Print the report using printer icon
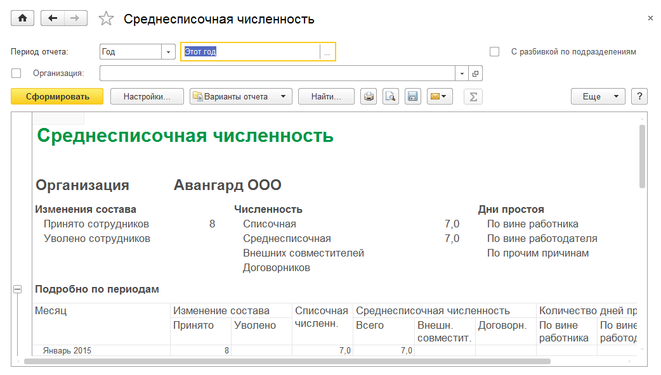The height and width of the screenshot is (375, 661). pos(369,96)
